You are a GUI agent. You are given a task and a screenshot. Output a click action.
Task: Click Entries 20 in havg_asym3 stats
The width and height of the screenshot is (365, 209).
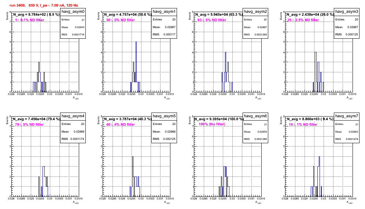(347, 19)
